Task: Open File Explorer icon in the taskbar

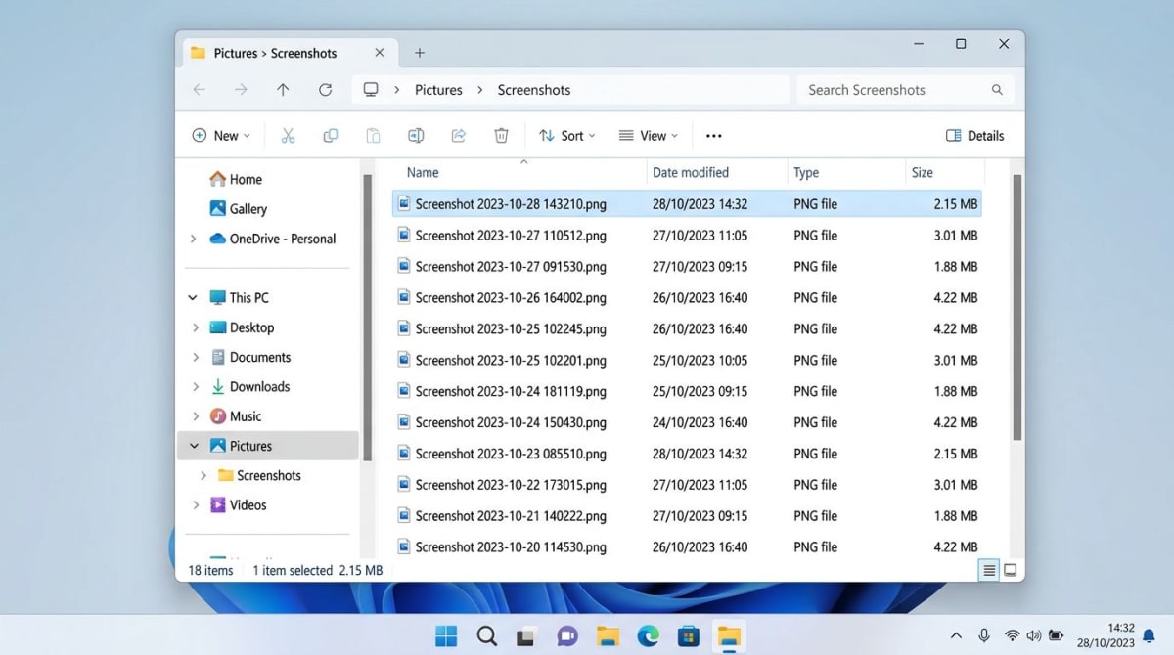Action: [x=608, y=635]
